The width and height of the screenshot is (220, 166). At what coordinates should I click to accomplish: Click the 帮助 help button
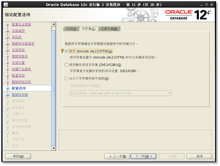18,156
